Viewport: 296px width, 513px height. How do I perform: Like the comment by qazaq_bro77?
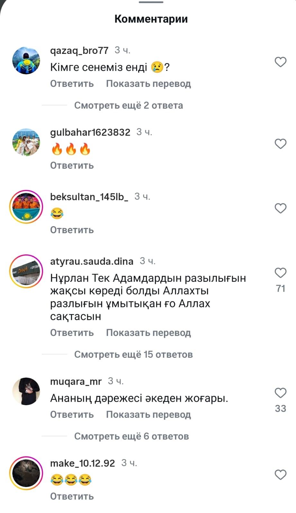(280, 62)
